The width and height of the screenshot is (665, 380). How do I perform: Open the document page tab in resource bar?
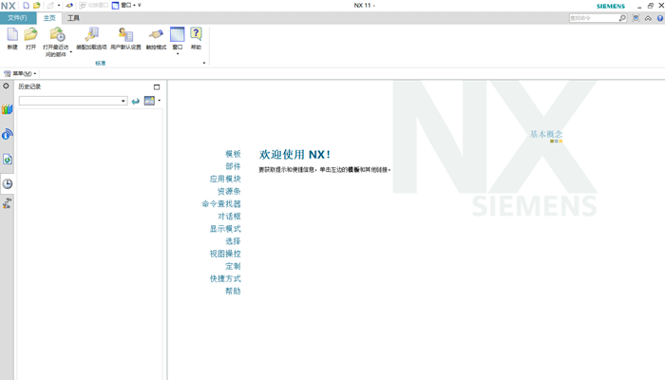(8, 159)
